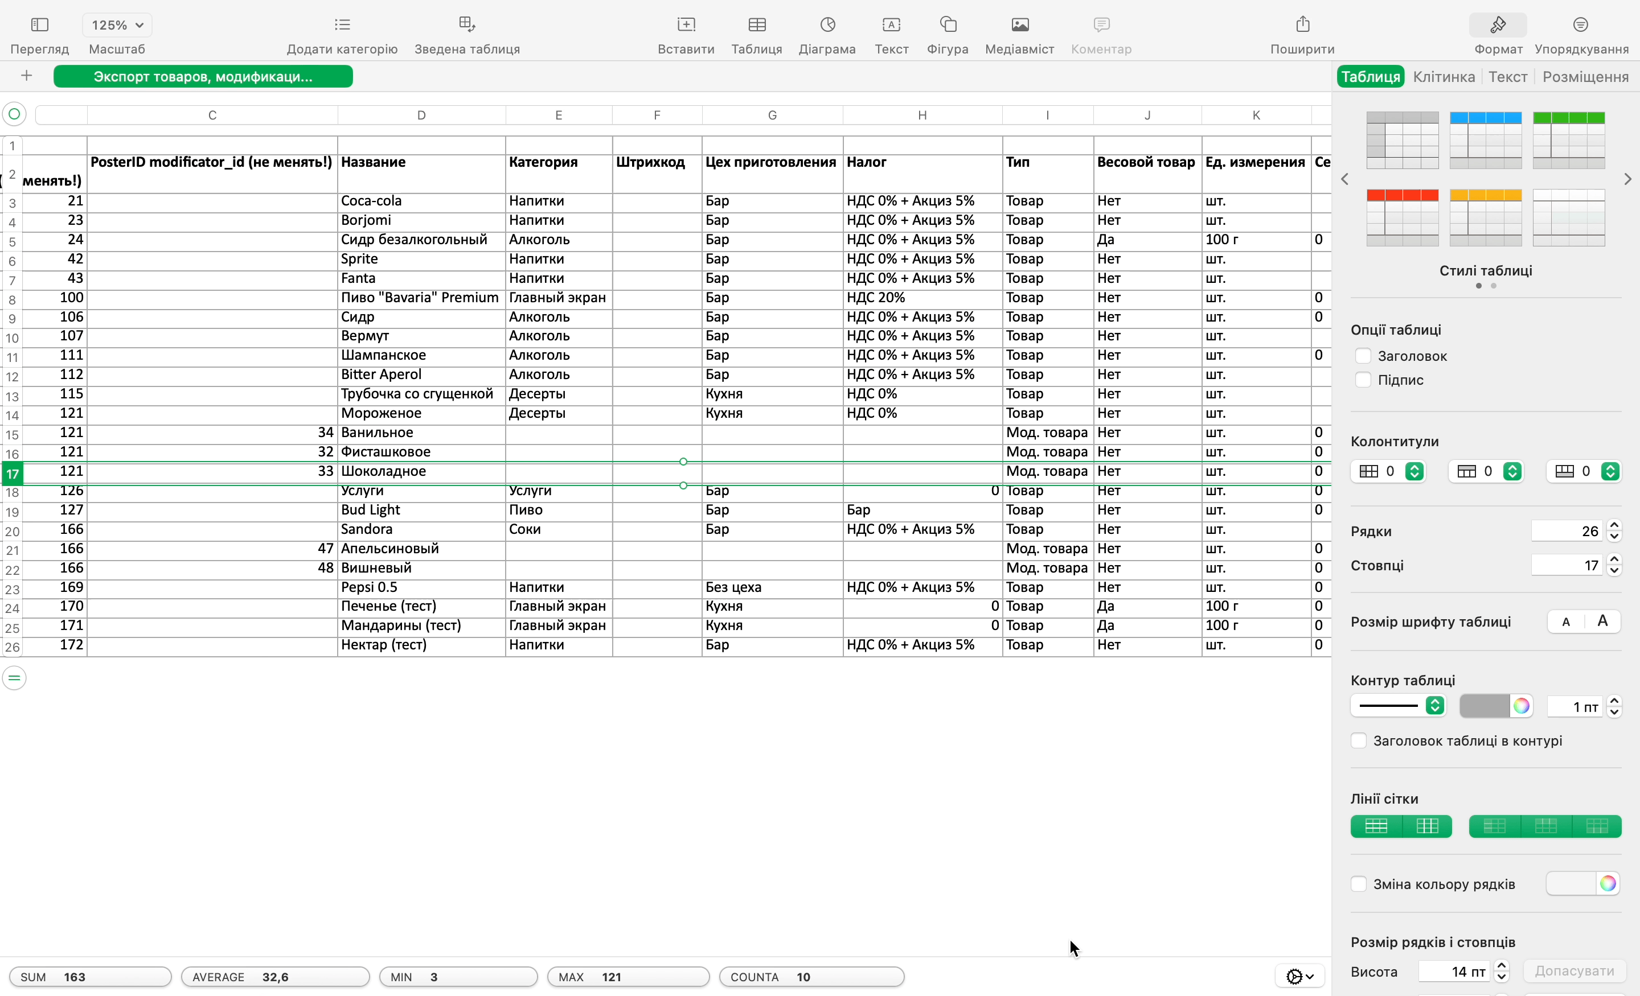Click the Допасувати fit button

pyautogui.click(x=1574, y=972)
